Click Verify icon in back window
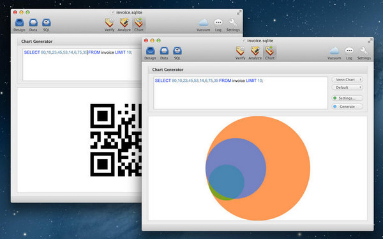This screenshot has width=383, height=239. click(109, 25)
